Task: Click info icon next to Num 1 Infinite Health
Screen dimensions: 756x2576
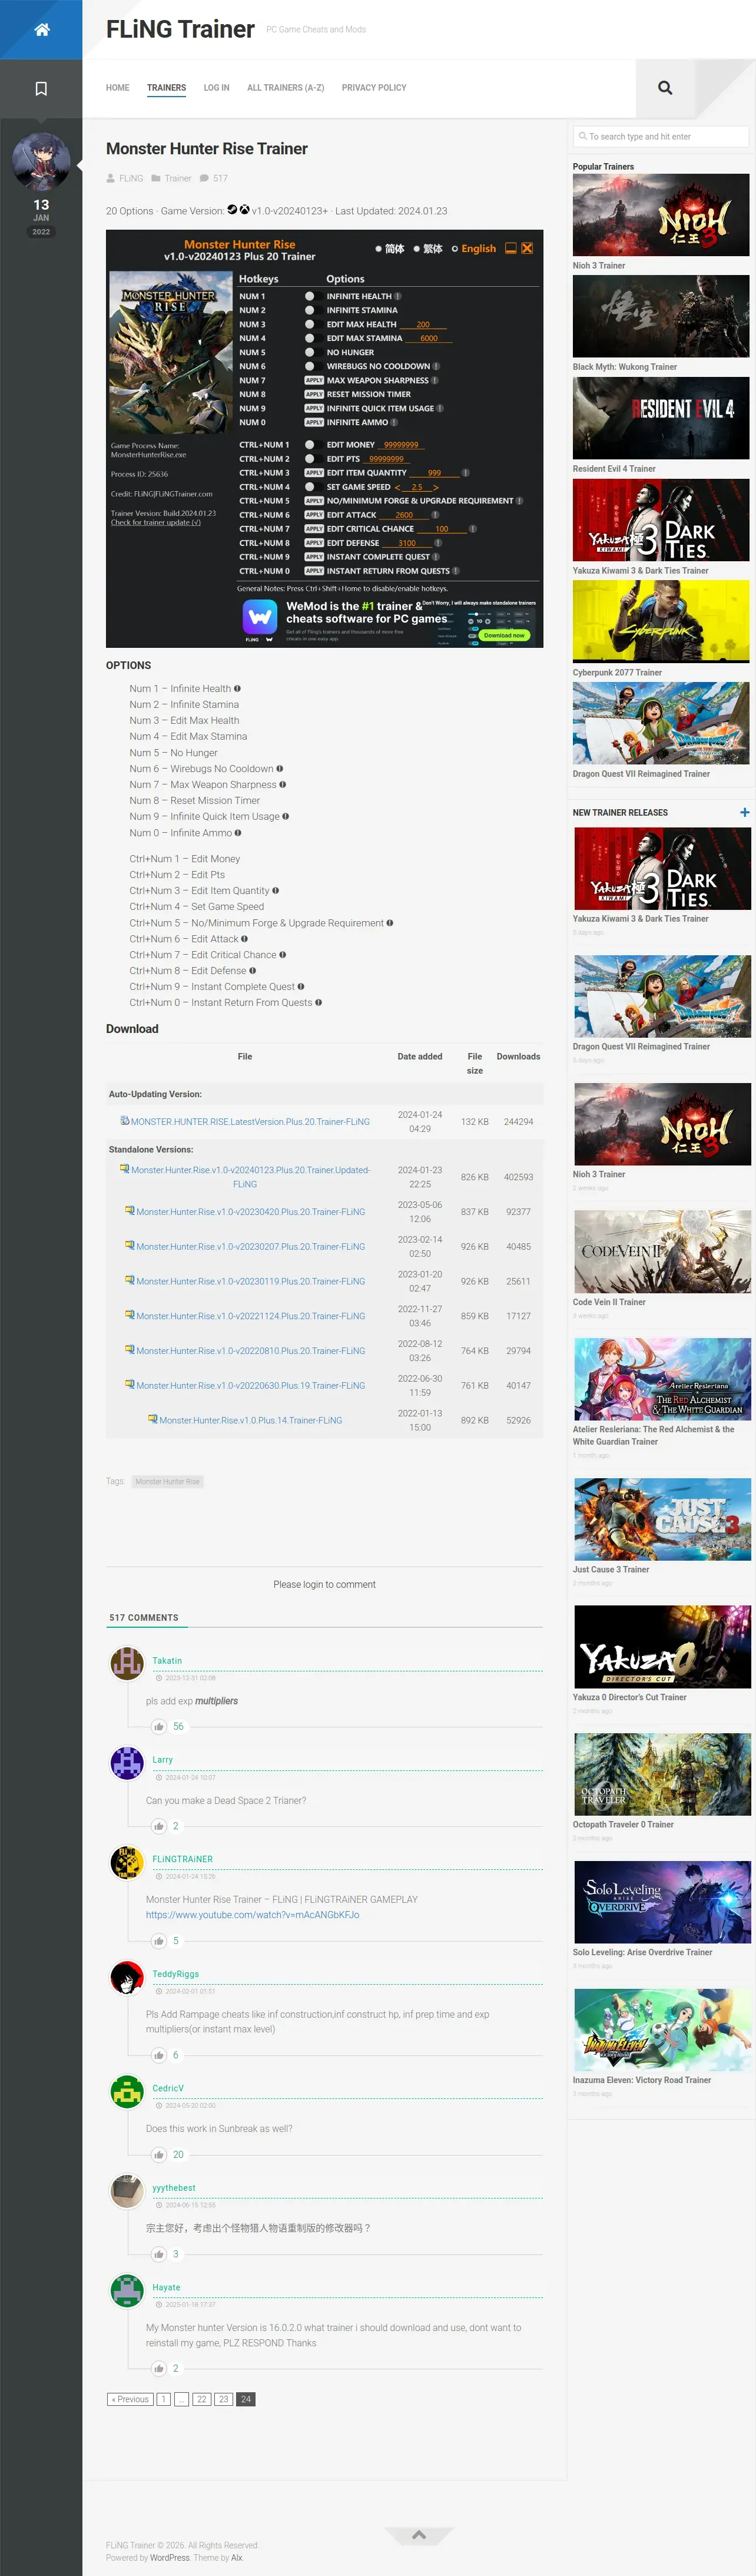Action: [x=237, y=689]
